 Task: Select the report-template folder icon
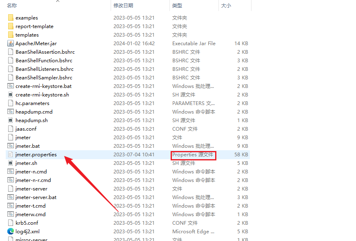[x=11, y=26]
